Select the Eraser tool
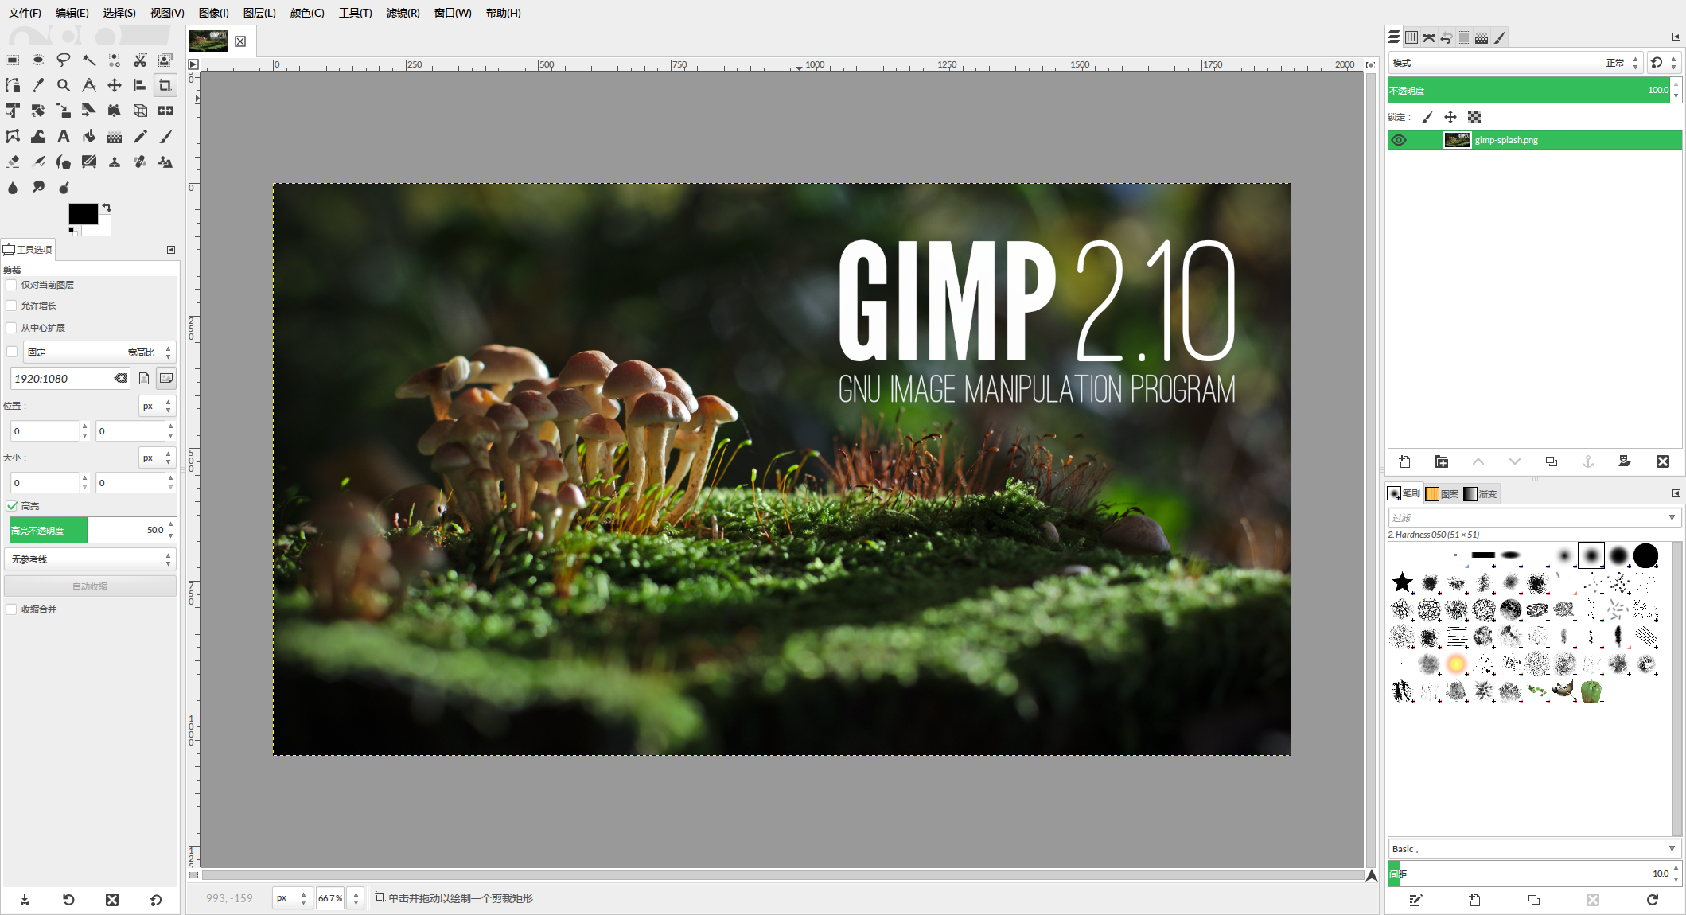Image resolution: width=1686 pixels, height=915 pixels. click(x=13, y=162)
